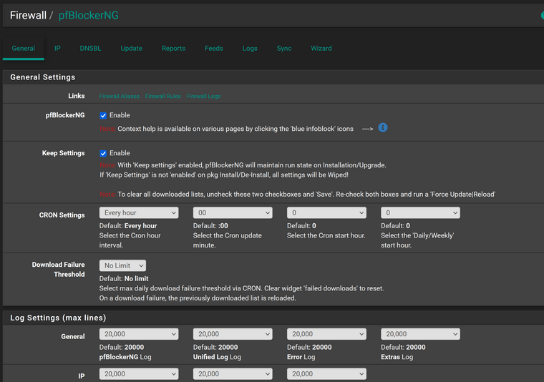The height and width of the screenshot is (382, 544).
Task: Follow the Firewall Rules link
Action: (162, 96)
